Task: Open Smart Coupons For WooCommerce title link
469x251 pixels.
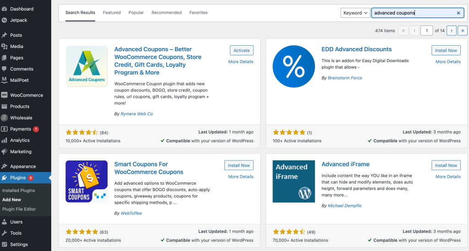Action: pos(149,168)
